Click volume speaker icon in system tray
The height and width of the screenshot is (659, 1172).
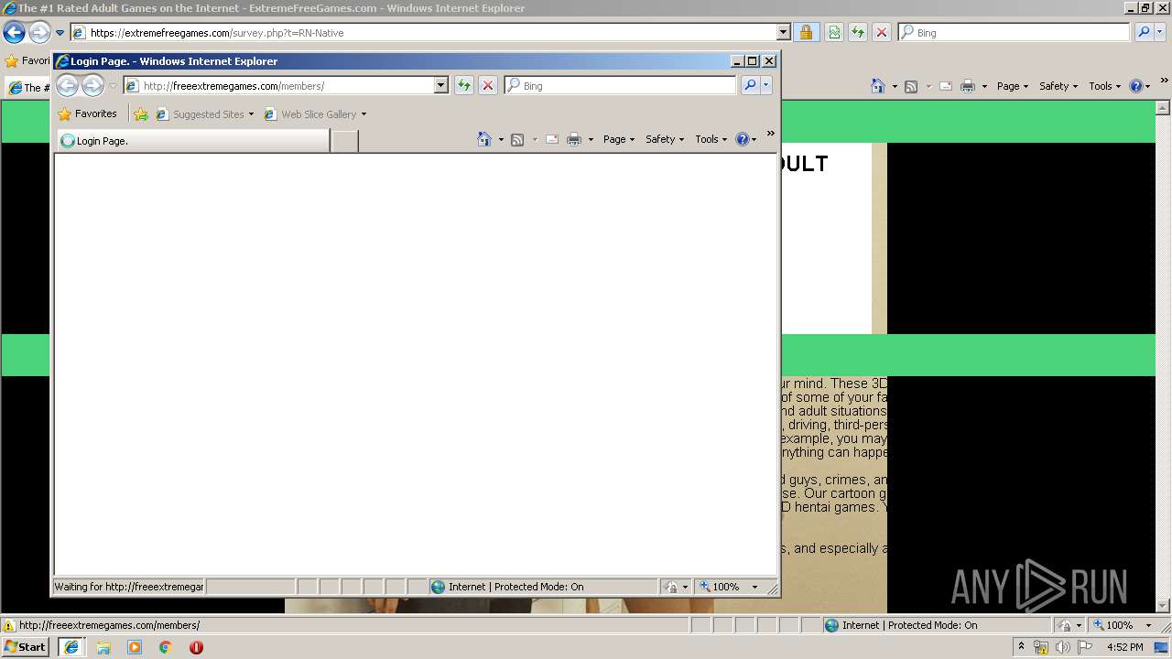click(x=1063, y=647)
